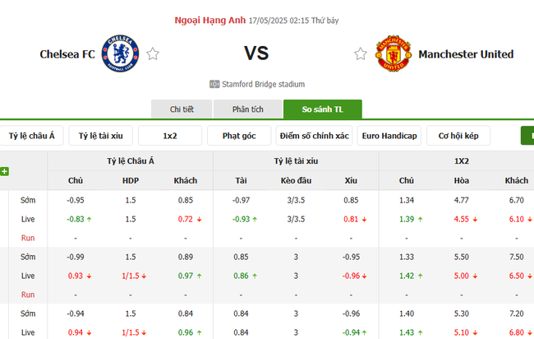Select the Euro Handicap filter
534x339 pixels.
coord(389,136)
